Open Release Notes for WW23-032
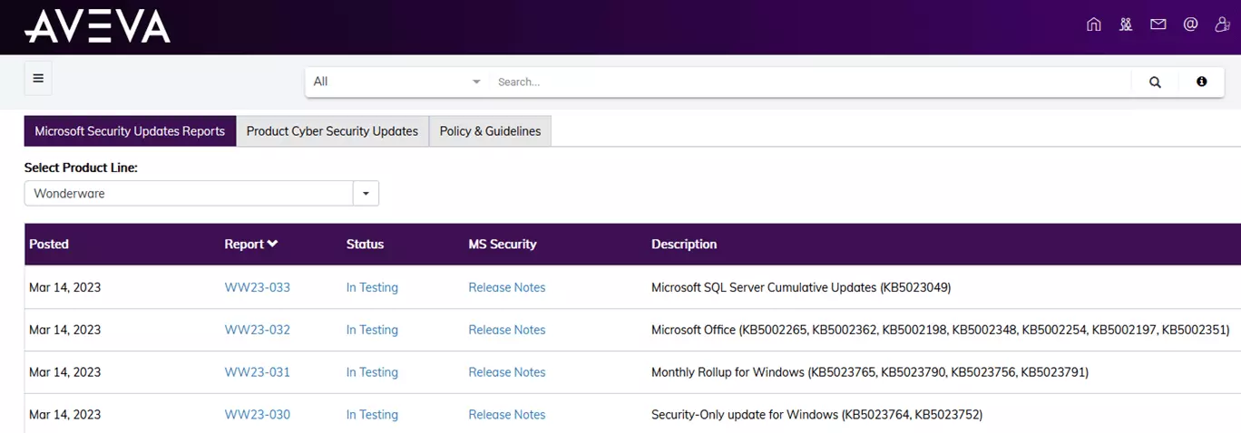Screen dimensions: 1241x433 click(x=506, y=330)
